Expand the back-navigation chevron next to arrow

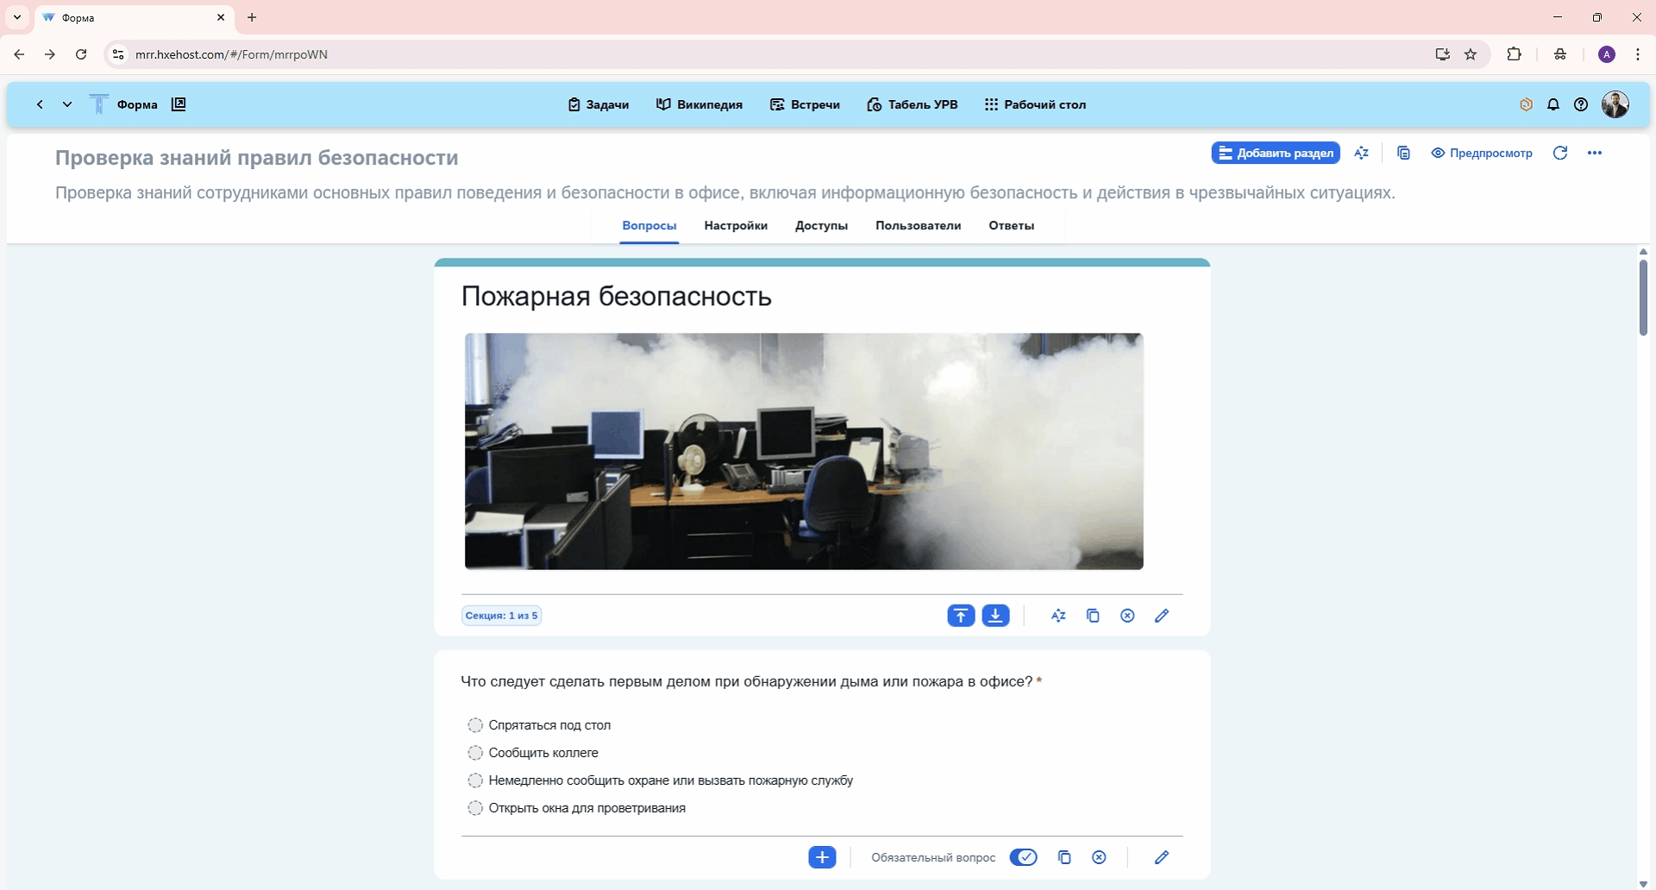click(67, 104)
